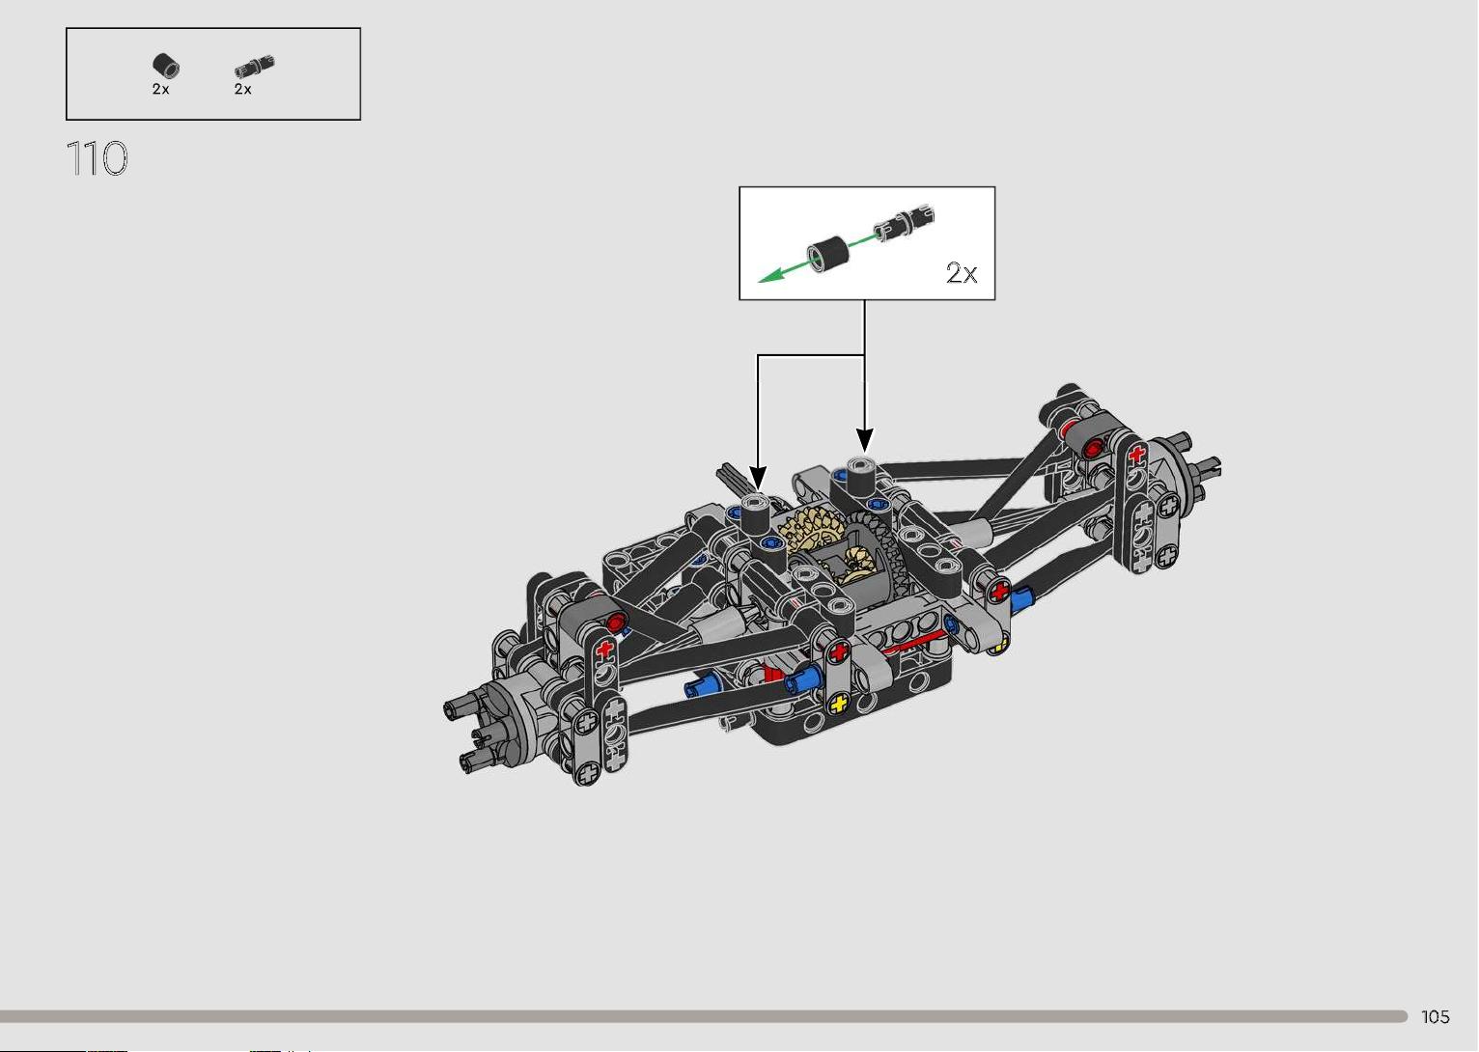The image size is (1479, 1052).
Task: Click the black pin in the parts list
Action: point(255,68)
